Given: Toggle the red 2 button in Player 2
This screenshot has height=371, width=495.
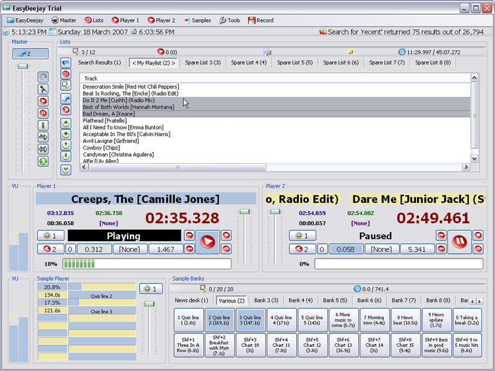Looking at the screenshot, I should tap(303, 249).
